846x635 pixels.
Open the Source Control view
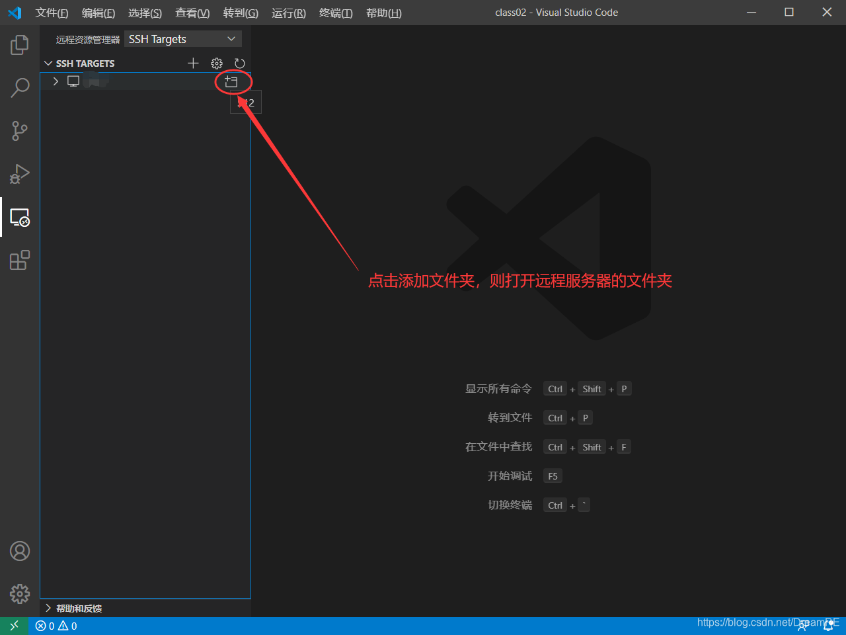[x=20, y=131]
